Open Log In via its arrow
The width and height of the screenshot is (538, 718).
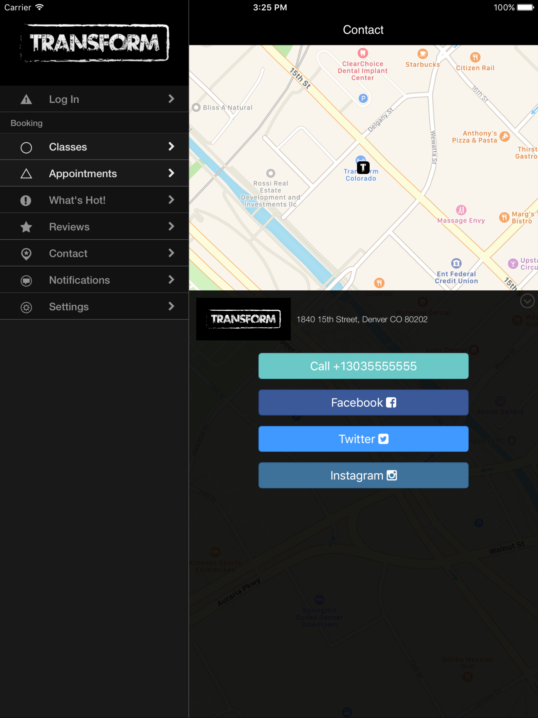tap(171, 99)
